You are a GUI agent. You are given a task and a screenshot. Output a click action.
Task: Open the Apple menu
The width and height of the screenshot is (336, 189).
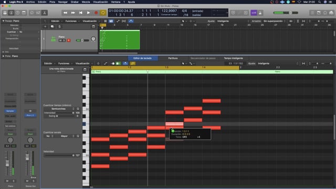(5, 2)
